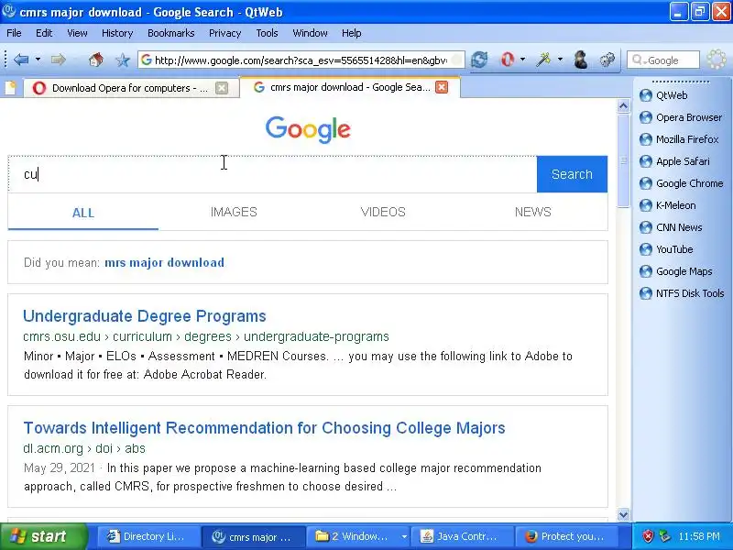Open Apple Safari sidebar bookmark
The width and height of the screenshot is (733, 550).
pyautogui.click(x=674, y=161)
